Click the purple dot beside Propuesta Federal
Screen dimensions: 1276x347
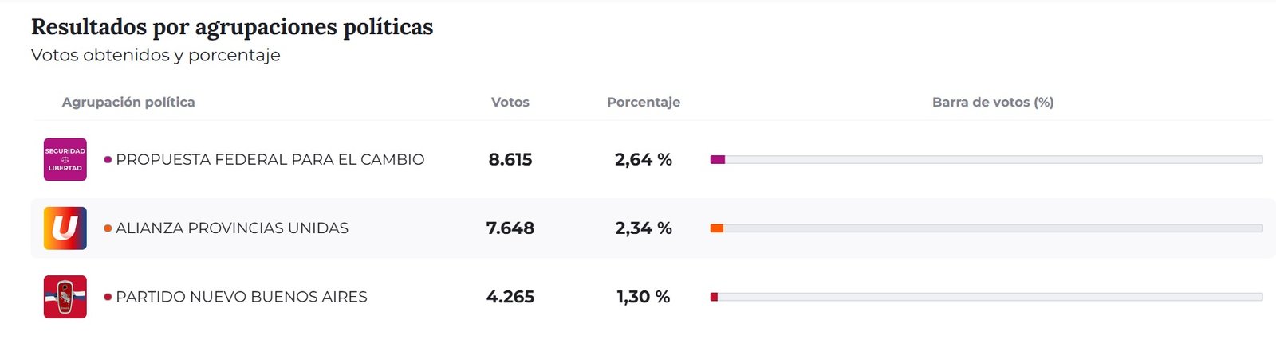[108, 160]
